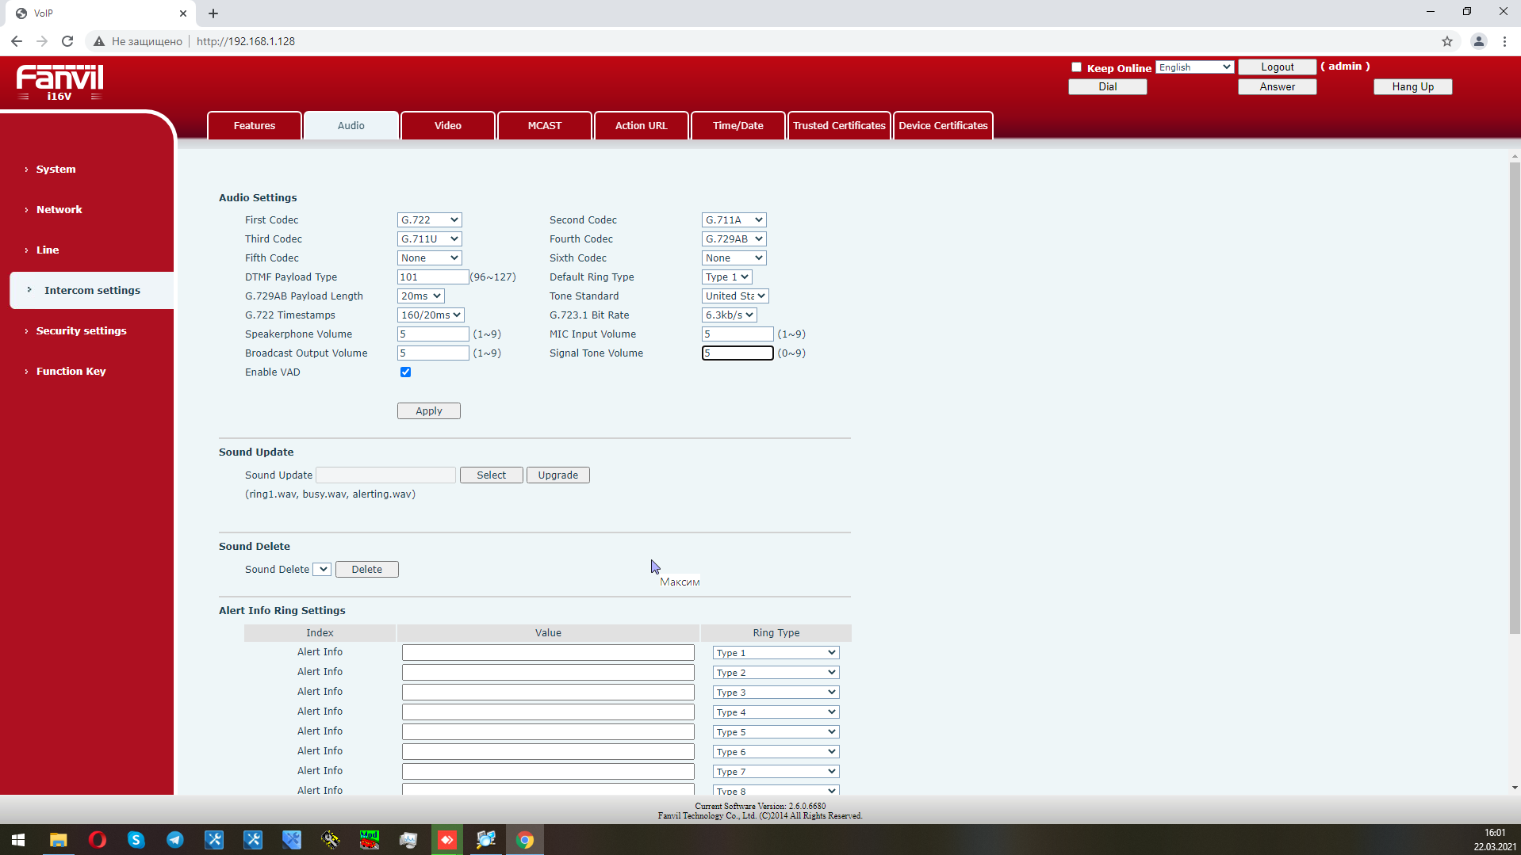Bookmark this page with the star icon

pos(1447,41)
